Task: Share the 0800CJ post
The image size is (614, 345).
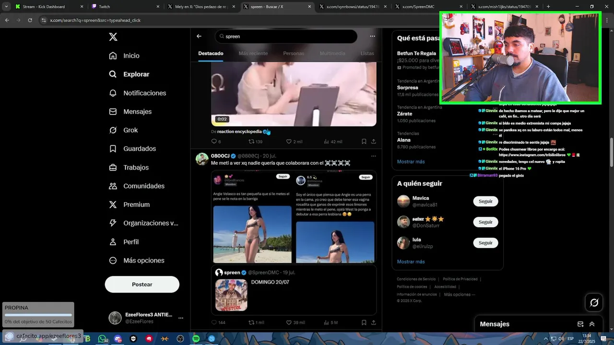Action: (374, 322)
